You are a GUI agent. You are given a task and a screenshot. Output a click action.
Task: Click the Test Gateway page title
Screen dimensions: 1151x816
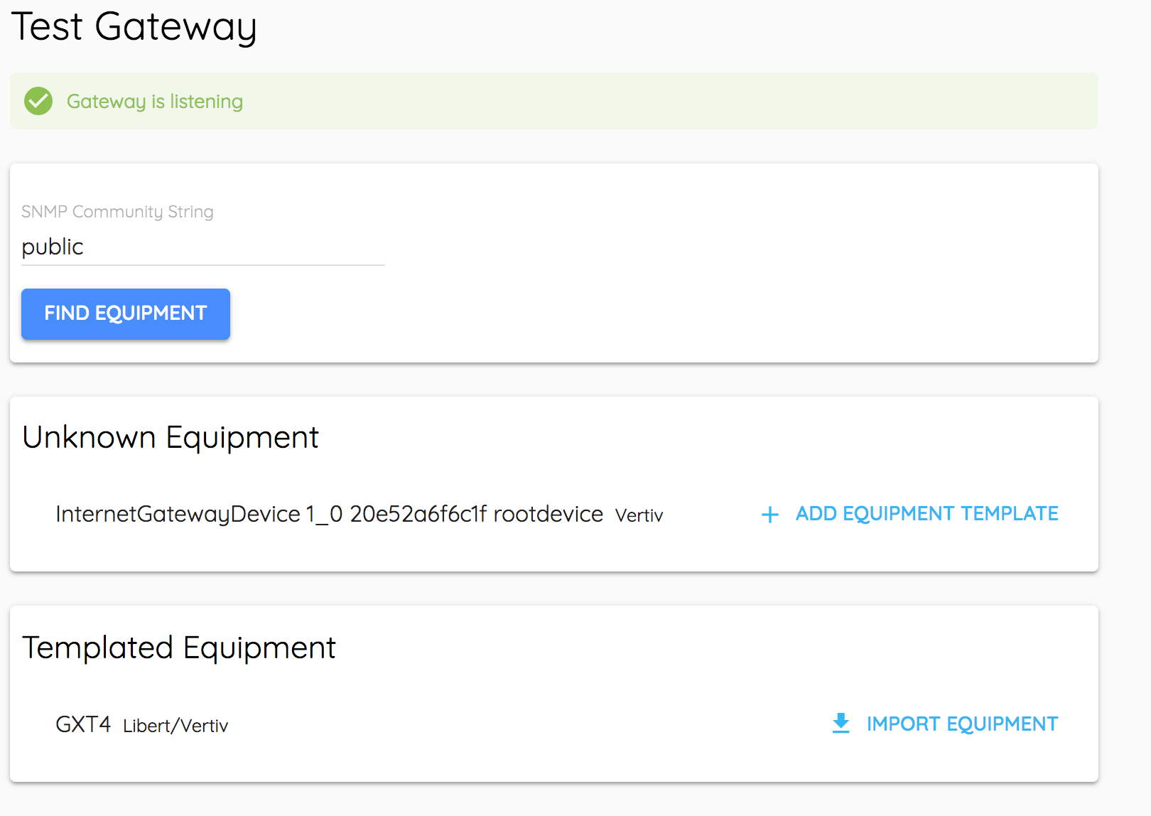coord(134,27)
